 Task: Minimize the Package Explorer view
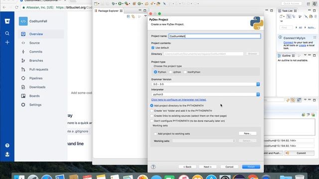pyautogui.click(x=140, y=10)
